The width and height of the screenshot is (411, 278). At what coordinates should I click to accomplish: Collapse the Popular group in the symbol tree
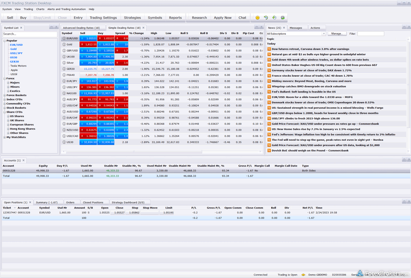(x=5, y=41)
